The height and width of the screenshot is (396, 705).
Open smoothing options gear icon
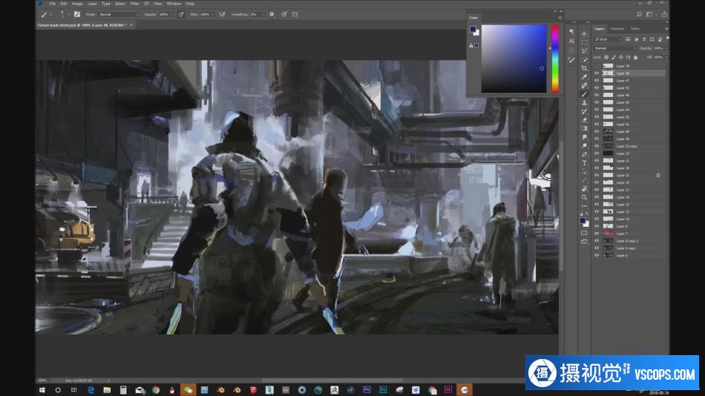pyautogui.click(x=272, y=14)
